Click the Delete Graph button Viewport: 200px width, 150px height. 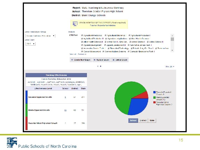click(x=120, y=60)
